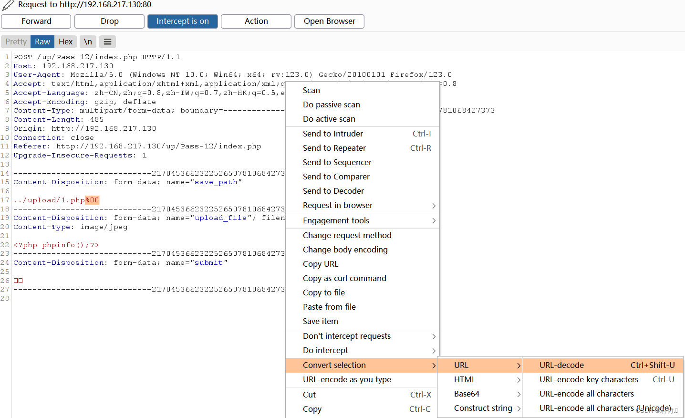The width and height of the screenshot is (685, 418).
Task: Drop the intercepted request
Action: click(110, 21)
